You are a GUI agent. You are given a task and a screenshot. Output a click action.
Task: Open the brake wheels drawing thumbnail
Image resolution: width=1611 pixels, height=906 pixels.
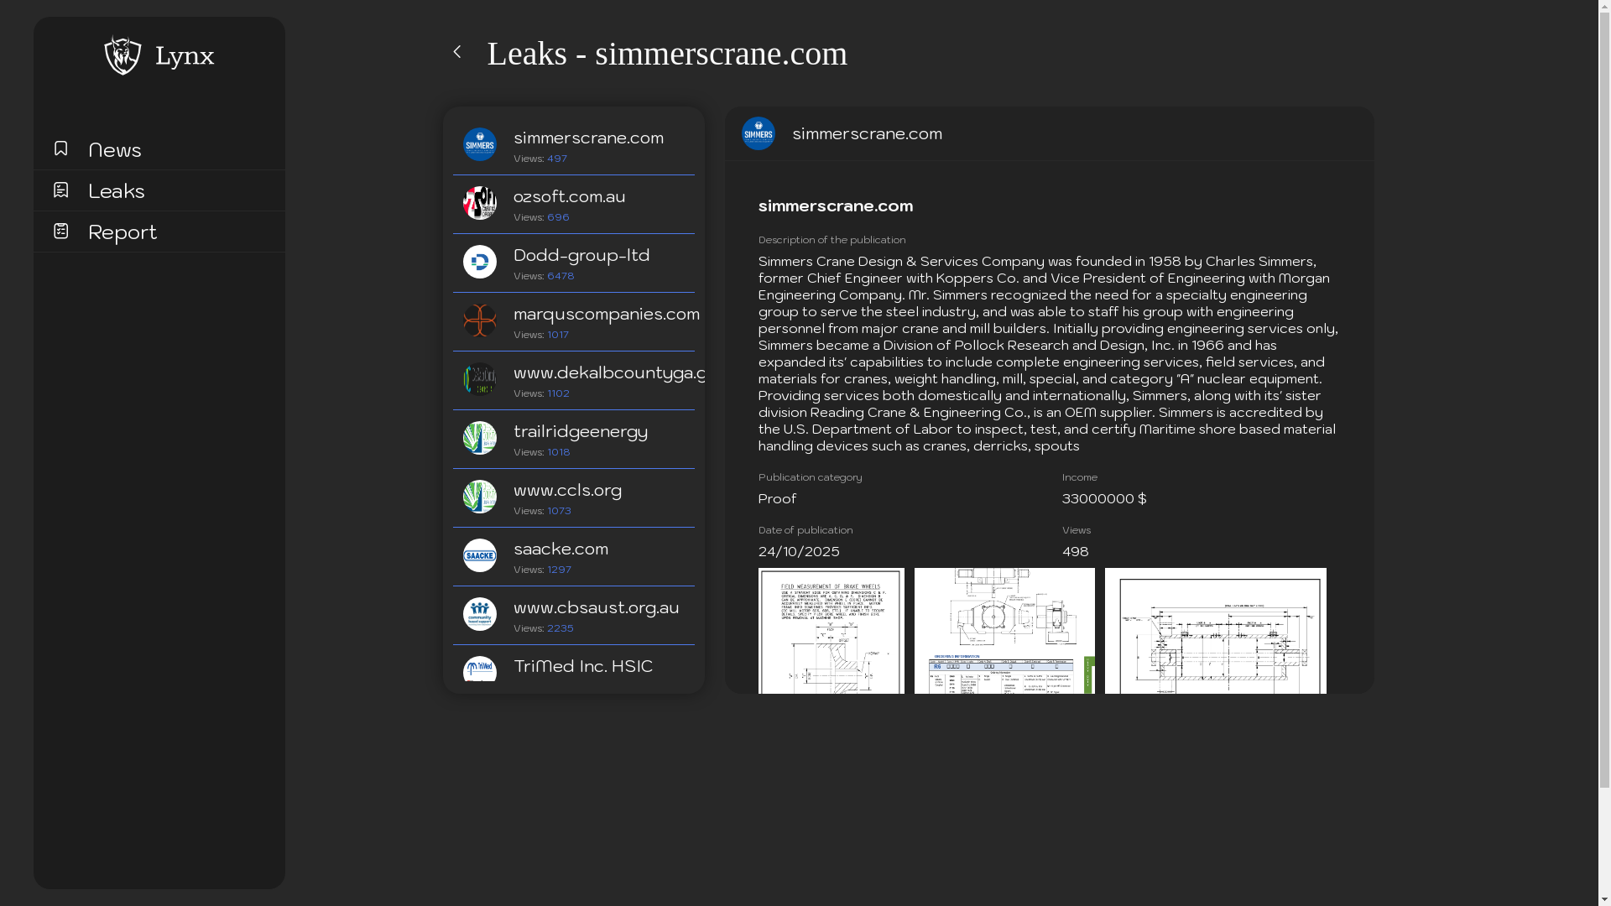(x=831, y=631)
